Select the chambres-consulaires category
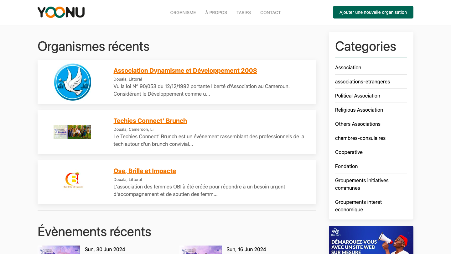The image size is (451, 254). pyautogui.click(x=360, y=138)
